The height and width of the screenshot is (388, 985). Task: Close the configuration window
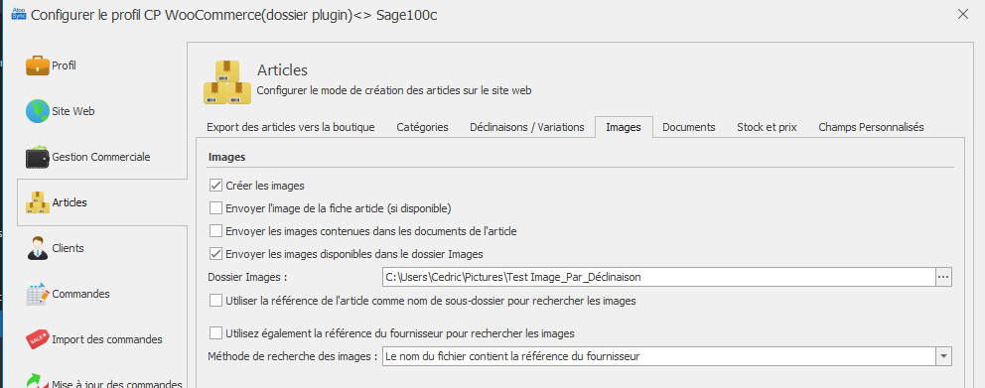pyautogui.click(x=962, y=15)
